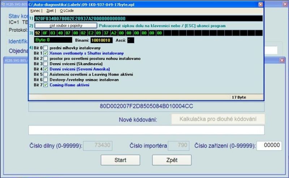The height and width of the screenshot is (178, 289).
Task: Select byte 0F in the byte row
Action: pos(45,33)
